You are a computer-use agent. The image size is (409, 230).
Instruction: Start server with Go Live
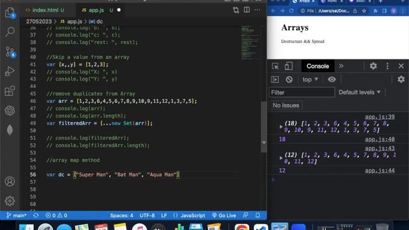coord(224,215)
